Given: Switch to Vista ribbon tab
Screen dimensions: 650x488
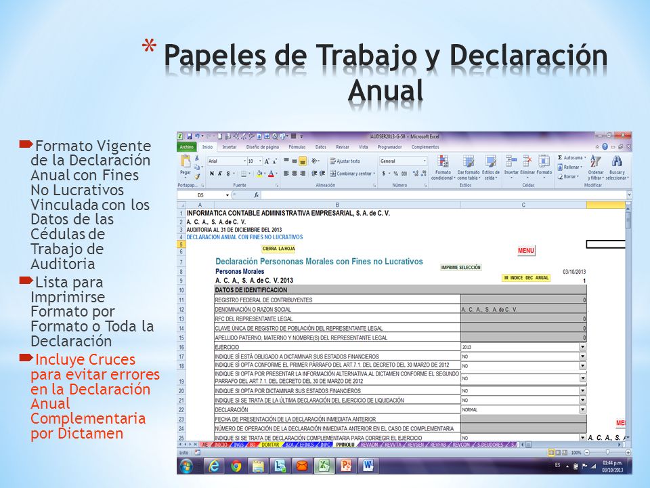Looking at the screenshot, I should tap(364, 147).
